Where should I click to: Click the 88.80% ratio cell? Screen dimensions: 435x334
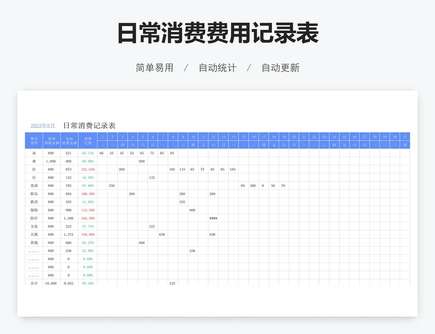coord(88,161)
